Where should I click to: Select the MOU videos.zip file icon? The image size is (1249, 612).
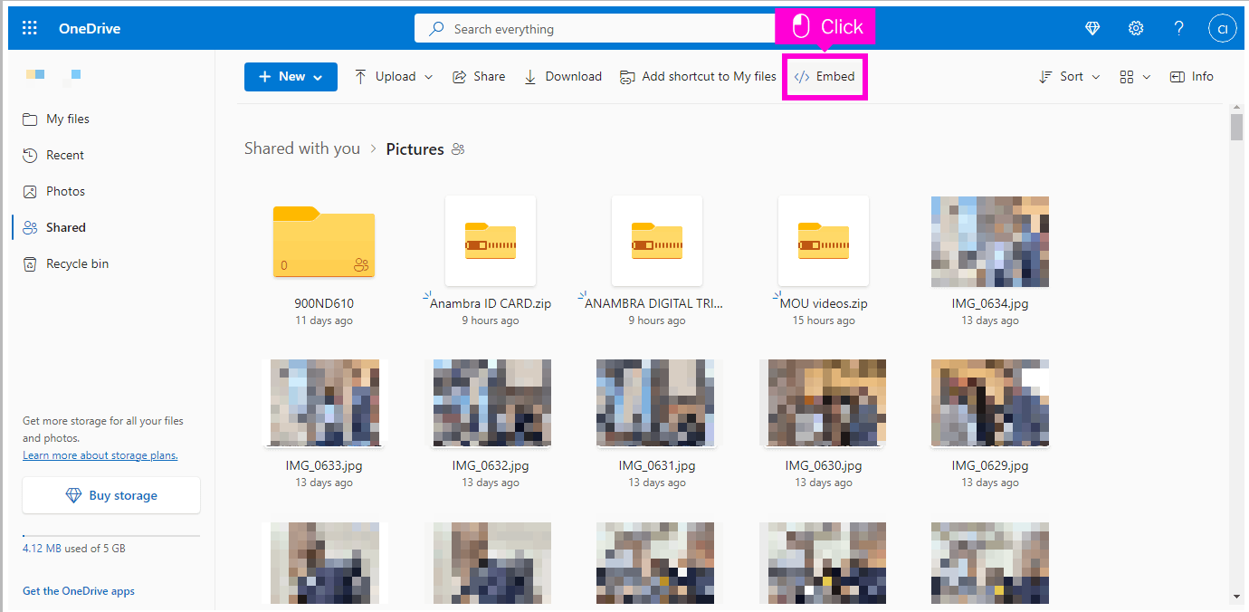point(824,241)
